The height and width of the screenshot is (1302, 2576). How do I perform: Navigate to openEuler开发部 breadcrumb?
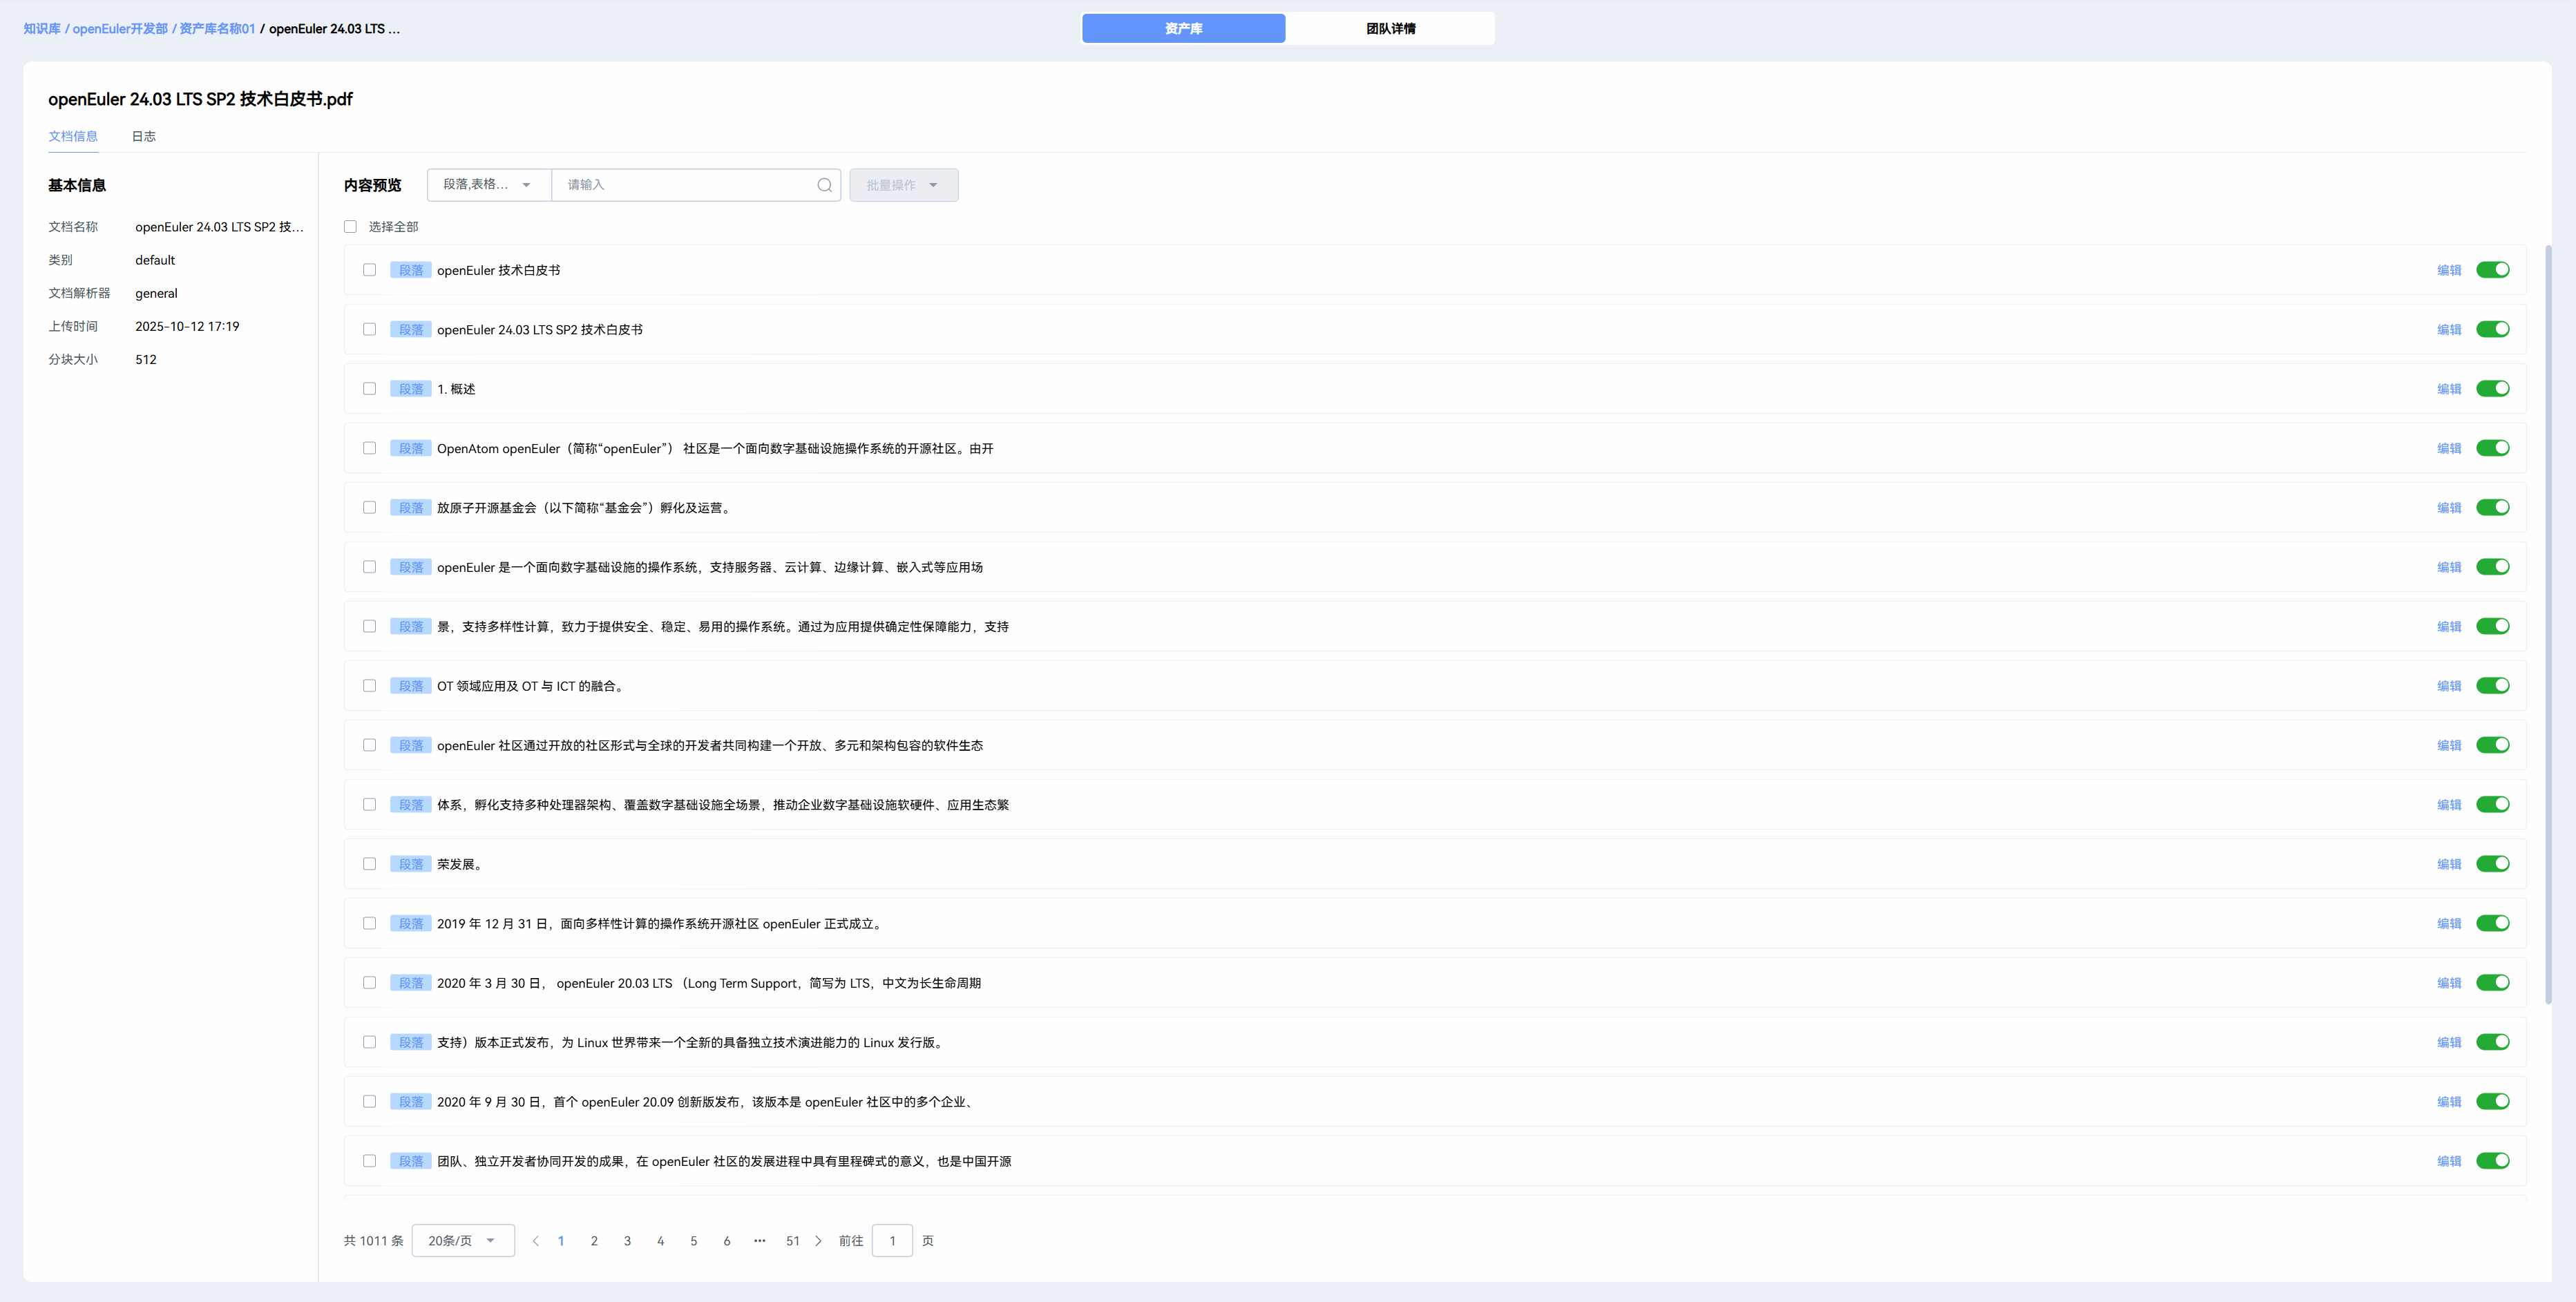[x=120, y=29]
